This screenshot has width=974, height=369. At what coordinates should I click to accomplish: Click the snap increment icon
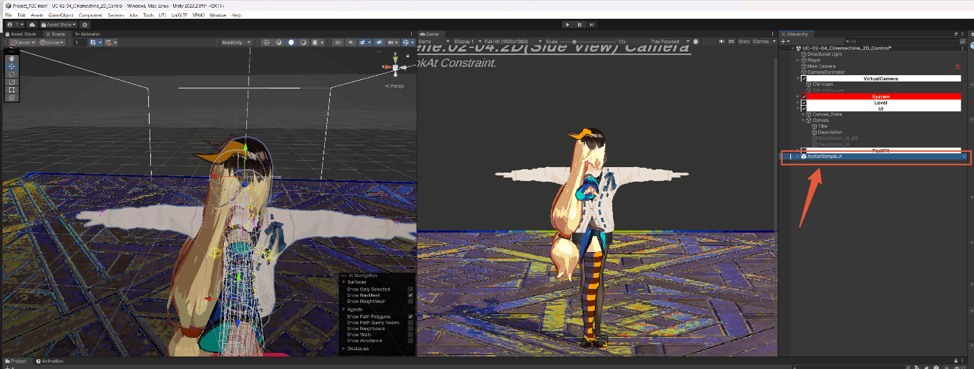tap(108, 42)
